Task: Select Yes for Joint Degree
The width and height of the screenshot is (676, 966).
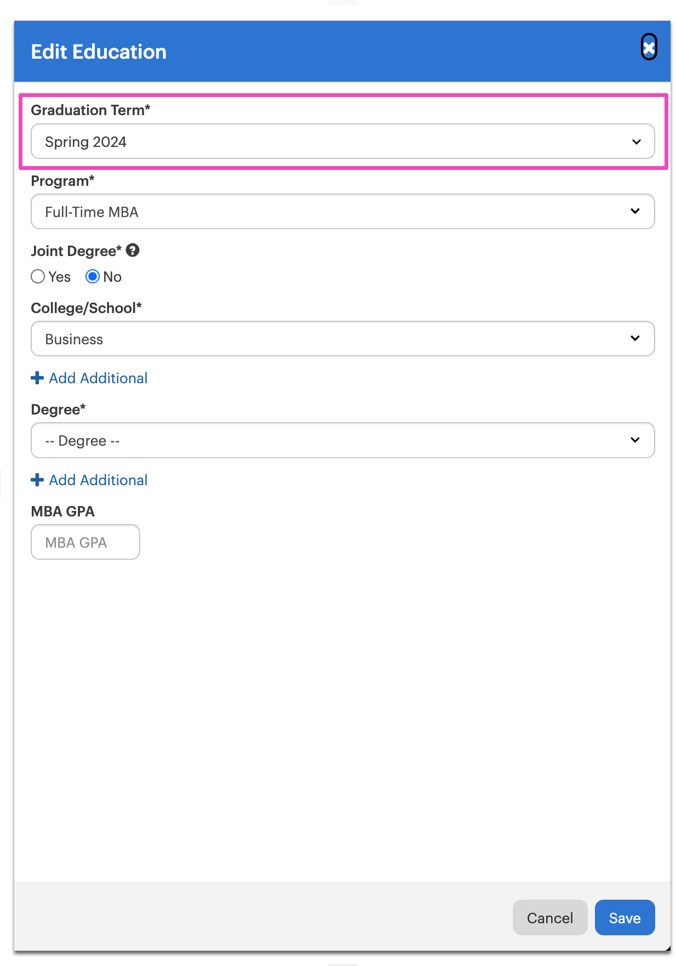Action: tap(38, 276)
